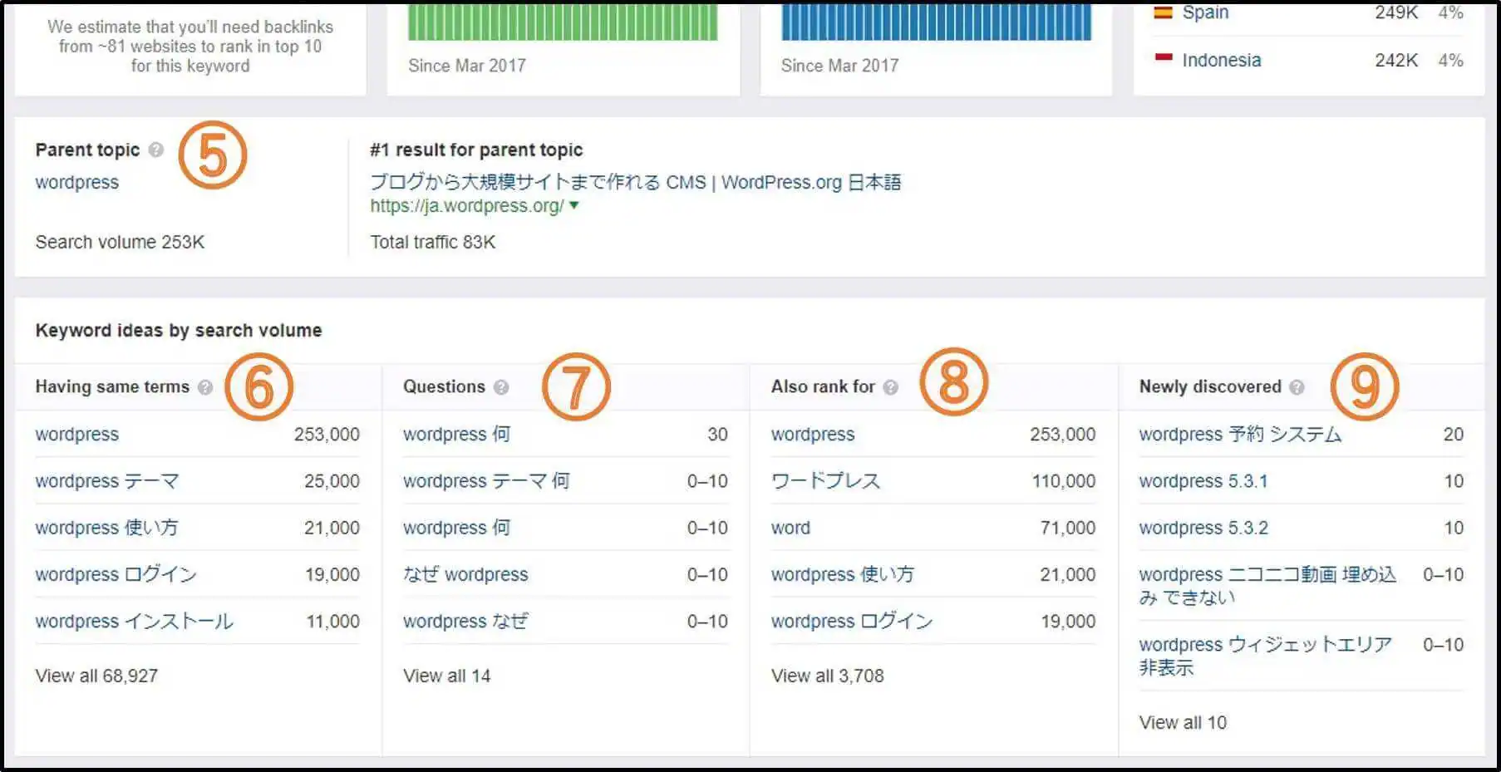Open wordpress ニコニコ動画 埋め込み できない keyword
Image resolution: width=1501 pixels, height=772 pixels.
[x=1267, y=586]
